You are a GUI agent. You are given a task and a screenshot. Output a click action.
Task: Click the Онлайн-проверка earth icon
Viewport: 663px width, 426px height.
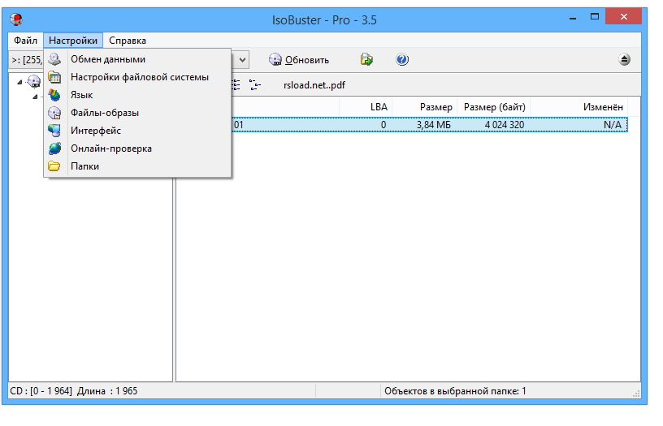54,148
